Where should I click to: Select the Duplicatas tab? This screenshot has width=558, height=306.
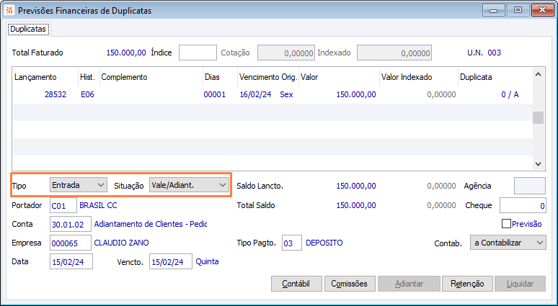click(x=28, y=29)
